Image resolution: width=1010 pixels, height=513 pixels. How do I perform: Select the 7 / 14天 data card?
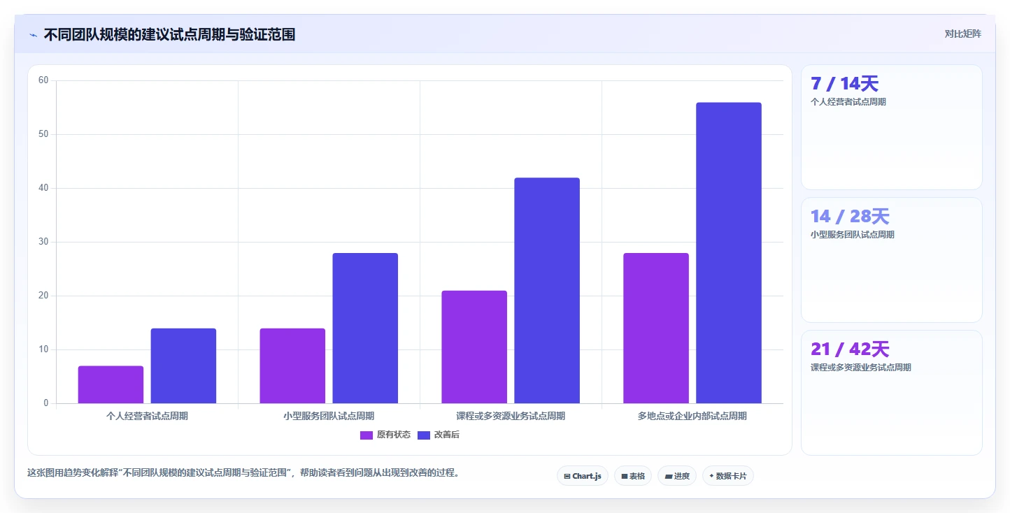pyautogui.click(x=892, y=127)
